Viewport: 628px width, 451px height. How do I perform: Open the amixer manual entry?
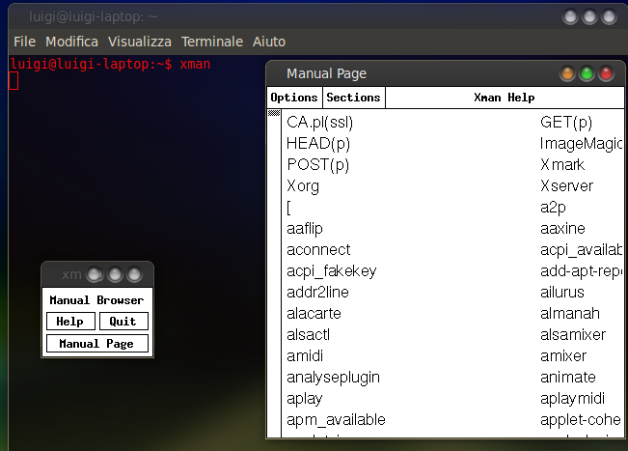pos(563,356)
